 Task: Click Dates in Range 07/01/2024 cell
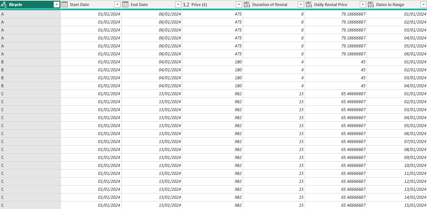397,141
